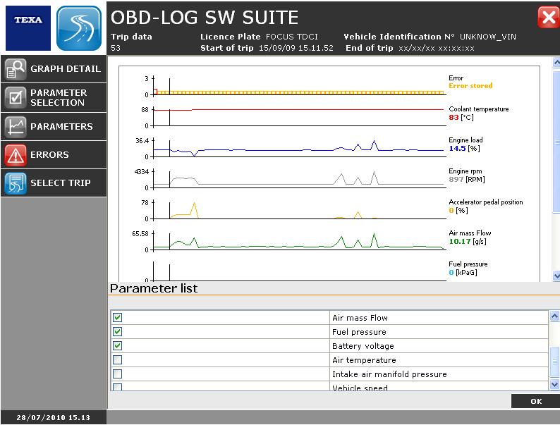The image size is (560, 425).
Task: Show the ERRORS section
Action: click(x=54, y=155)
